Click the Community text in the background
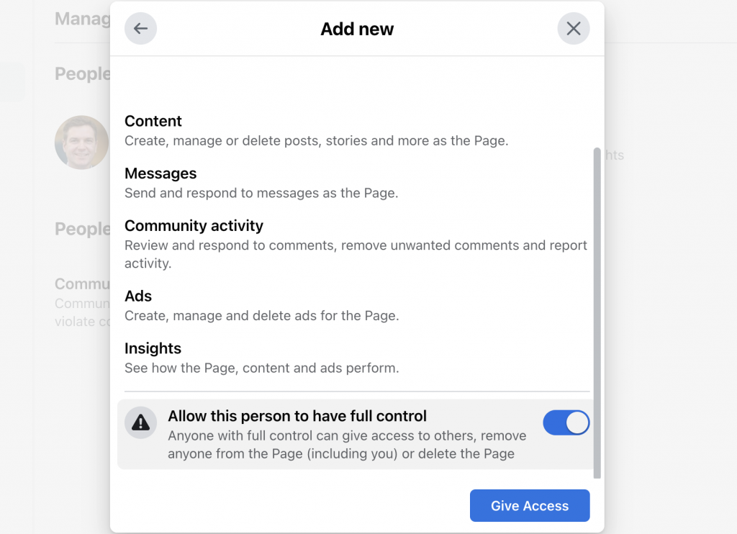Screen dimensions: 737x534 coord(81,284)
